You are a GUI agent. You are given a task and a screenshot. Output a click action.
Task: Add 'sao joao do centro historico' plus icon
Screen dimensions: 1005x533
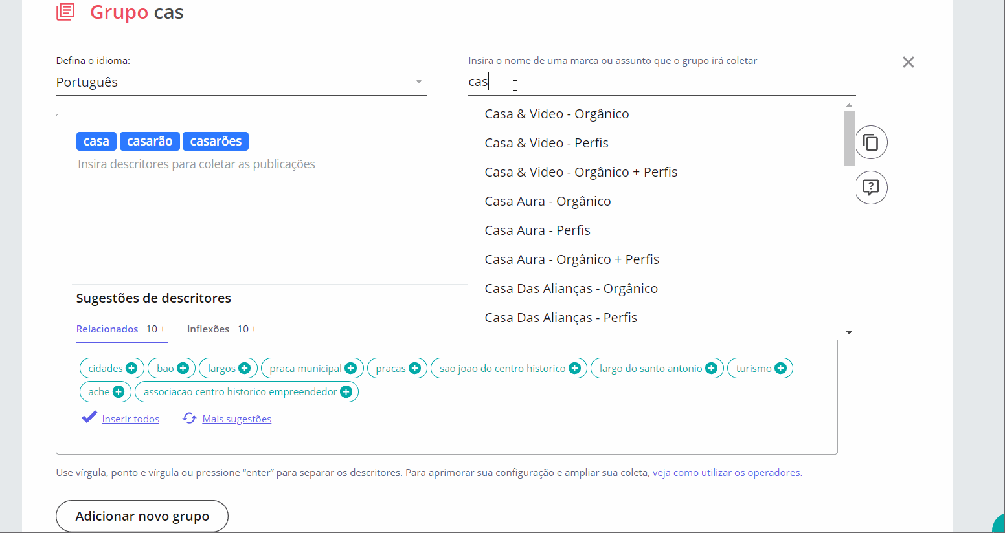point(575,368)
